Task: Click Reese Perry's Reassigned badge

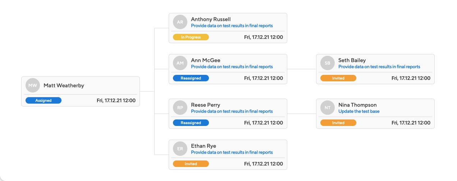Action: pos(191,123)
